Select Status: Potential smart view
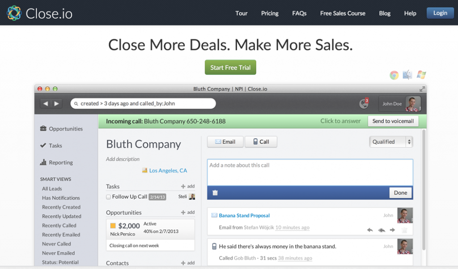This screenshot has height=269, width=458. [60, 262]
